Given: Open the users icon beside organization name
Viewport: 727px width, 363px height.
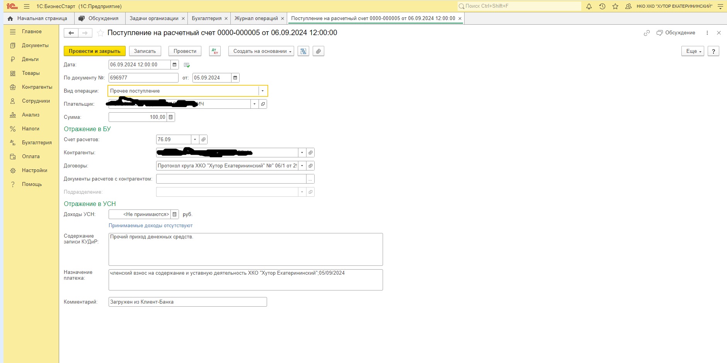Looking at the screenshot, I should coord(628,6).
